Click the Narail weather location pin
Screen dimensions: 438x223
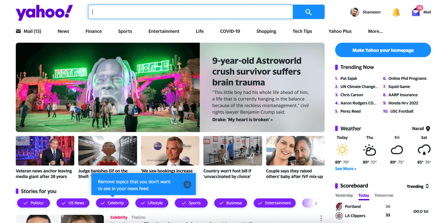coord(428,129)
